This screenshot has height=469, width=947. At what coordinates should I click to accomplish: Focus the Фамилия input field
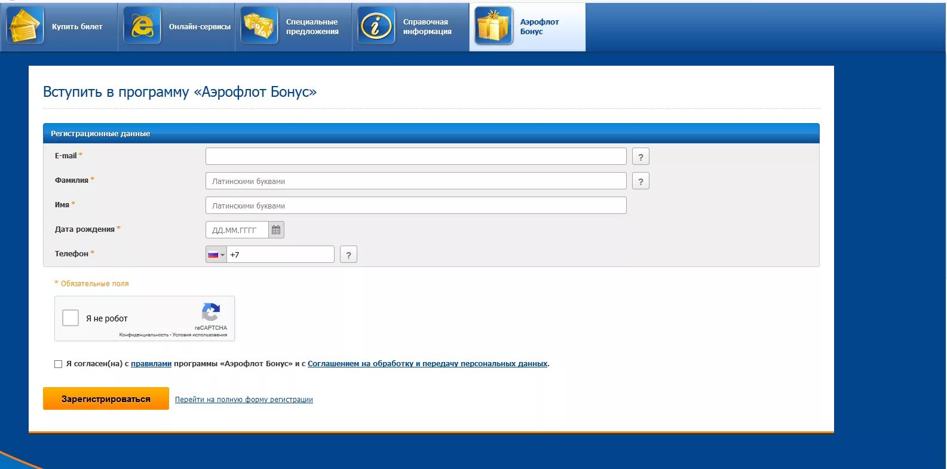click(x=416, y=181)
